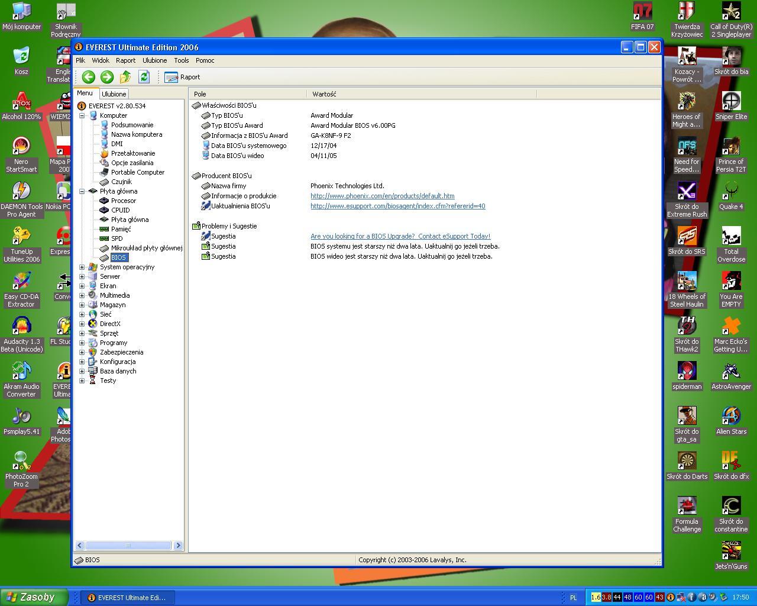Expand the Multimedia tree node
This screenshot has width=757, height=606.
click(x=82, y=295)
